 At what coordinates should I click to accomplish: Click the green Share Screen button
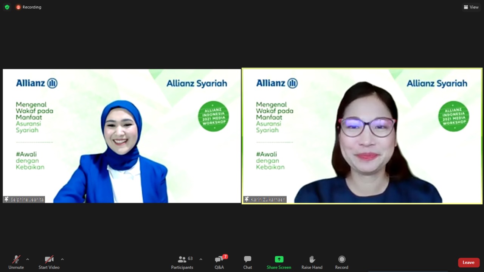279,262
